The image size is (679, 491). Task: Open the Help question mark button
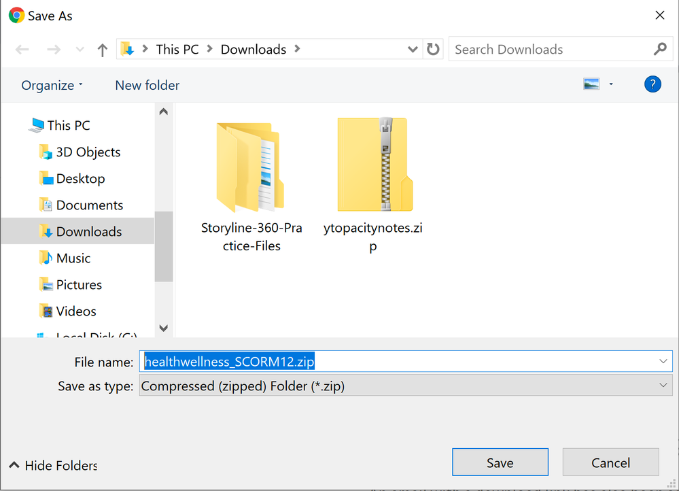[652, 84]
